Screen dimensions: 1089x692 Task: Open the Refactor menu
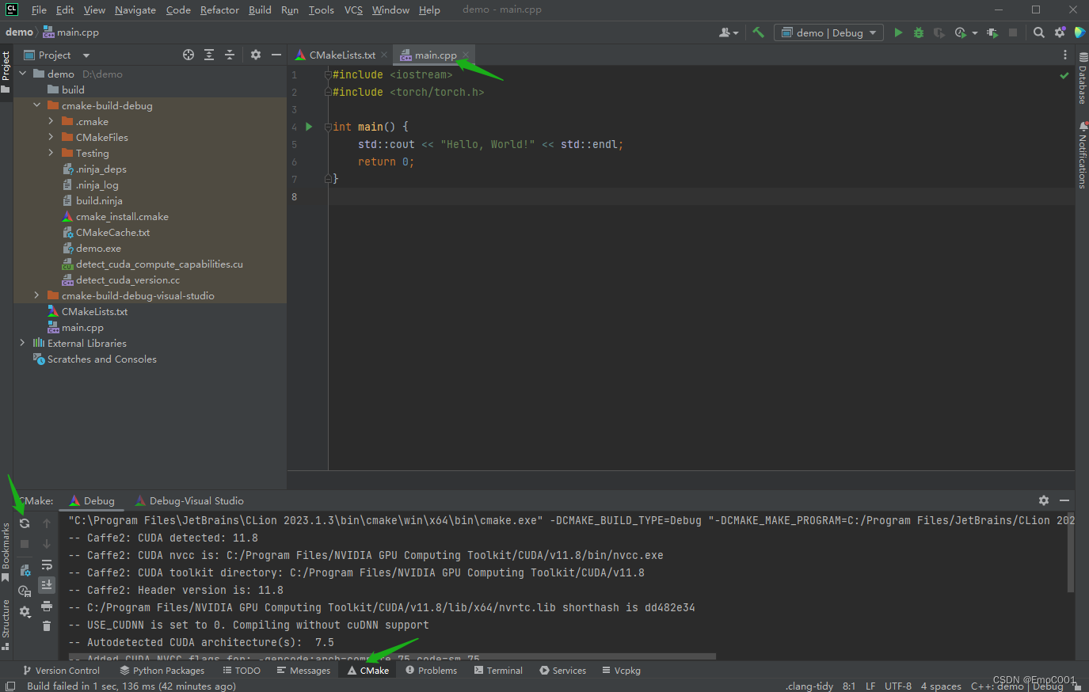[x=219, y=10]
